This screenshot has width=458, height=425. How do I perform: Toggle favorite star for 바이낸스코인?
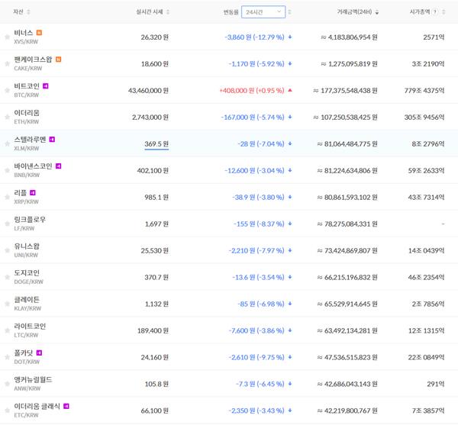(x=8, y=170)
